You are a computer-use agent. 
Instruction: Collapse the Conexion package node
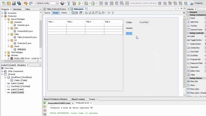(x=8, y=22)
